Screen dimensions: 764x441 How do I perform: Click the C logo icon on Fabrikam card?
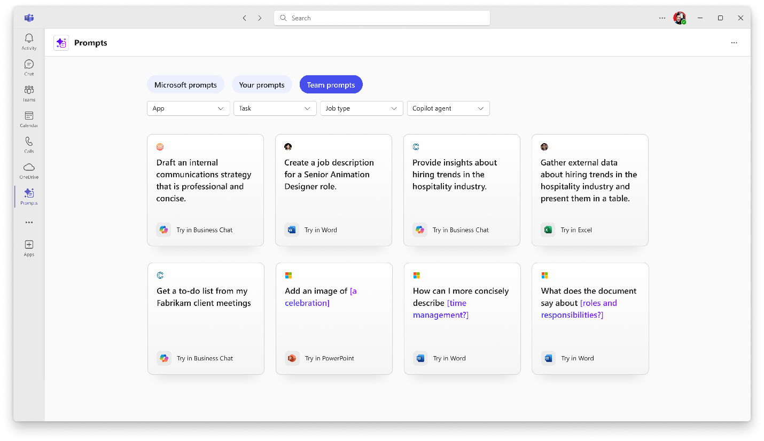(160, 275)
